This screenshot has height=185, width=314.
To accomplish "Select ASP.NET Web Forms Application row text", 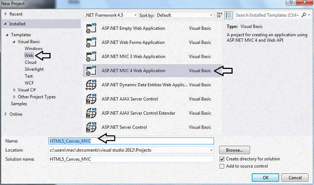I will 133,43.
